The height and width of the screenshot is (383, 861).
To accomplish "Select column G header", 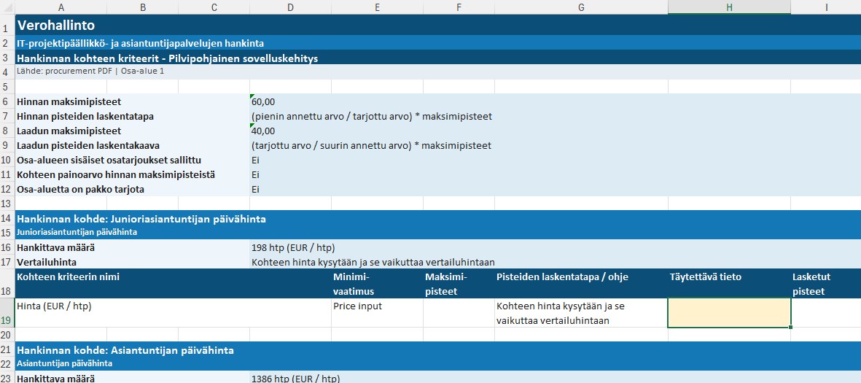I will coord(582,7).
